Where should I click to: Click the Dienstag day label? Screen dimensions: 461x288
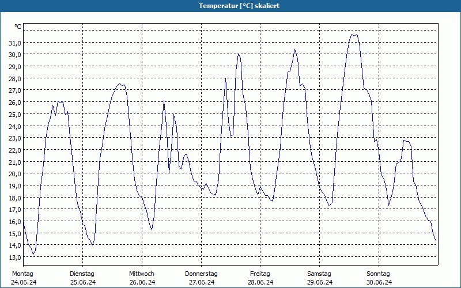(x=82, y=274)
